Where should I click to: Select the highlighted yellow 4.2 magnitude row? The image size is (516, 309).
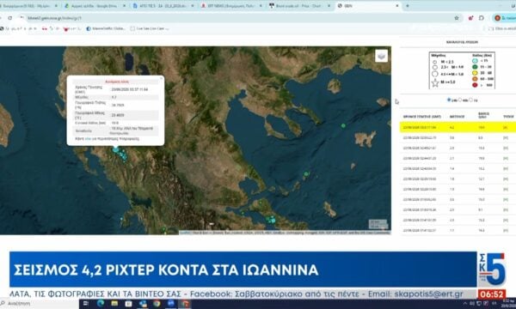pos(458,127)
